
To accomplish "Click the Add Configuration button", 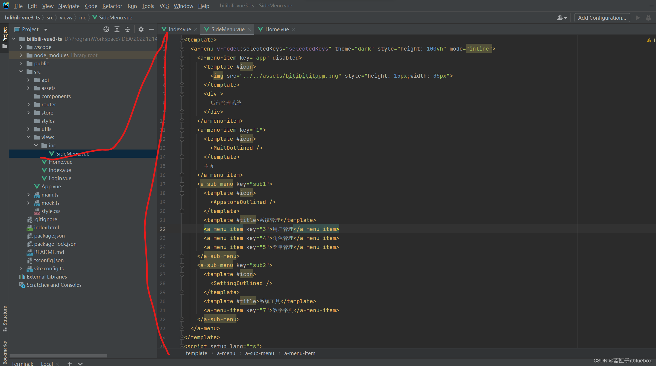I will [602, 18].
